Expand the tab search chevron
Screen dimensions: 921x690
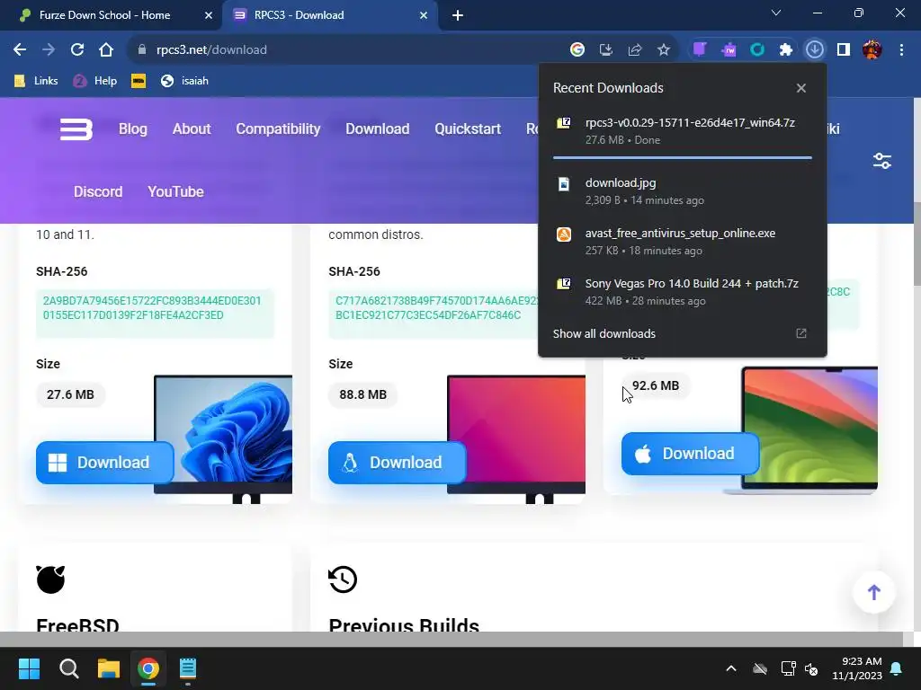pyautogui.click(x=776, y=13)
